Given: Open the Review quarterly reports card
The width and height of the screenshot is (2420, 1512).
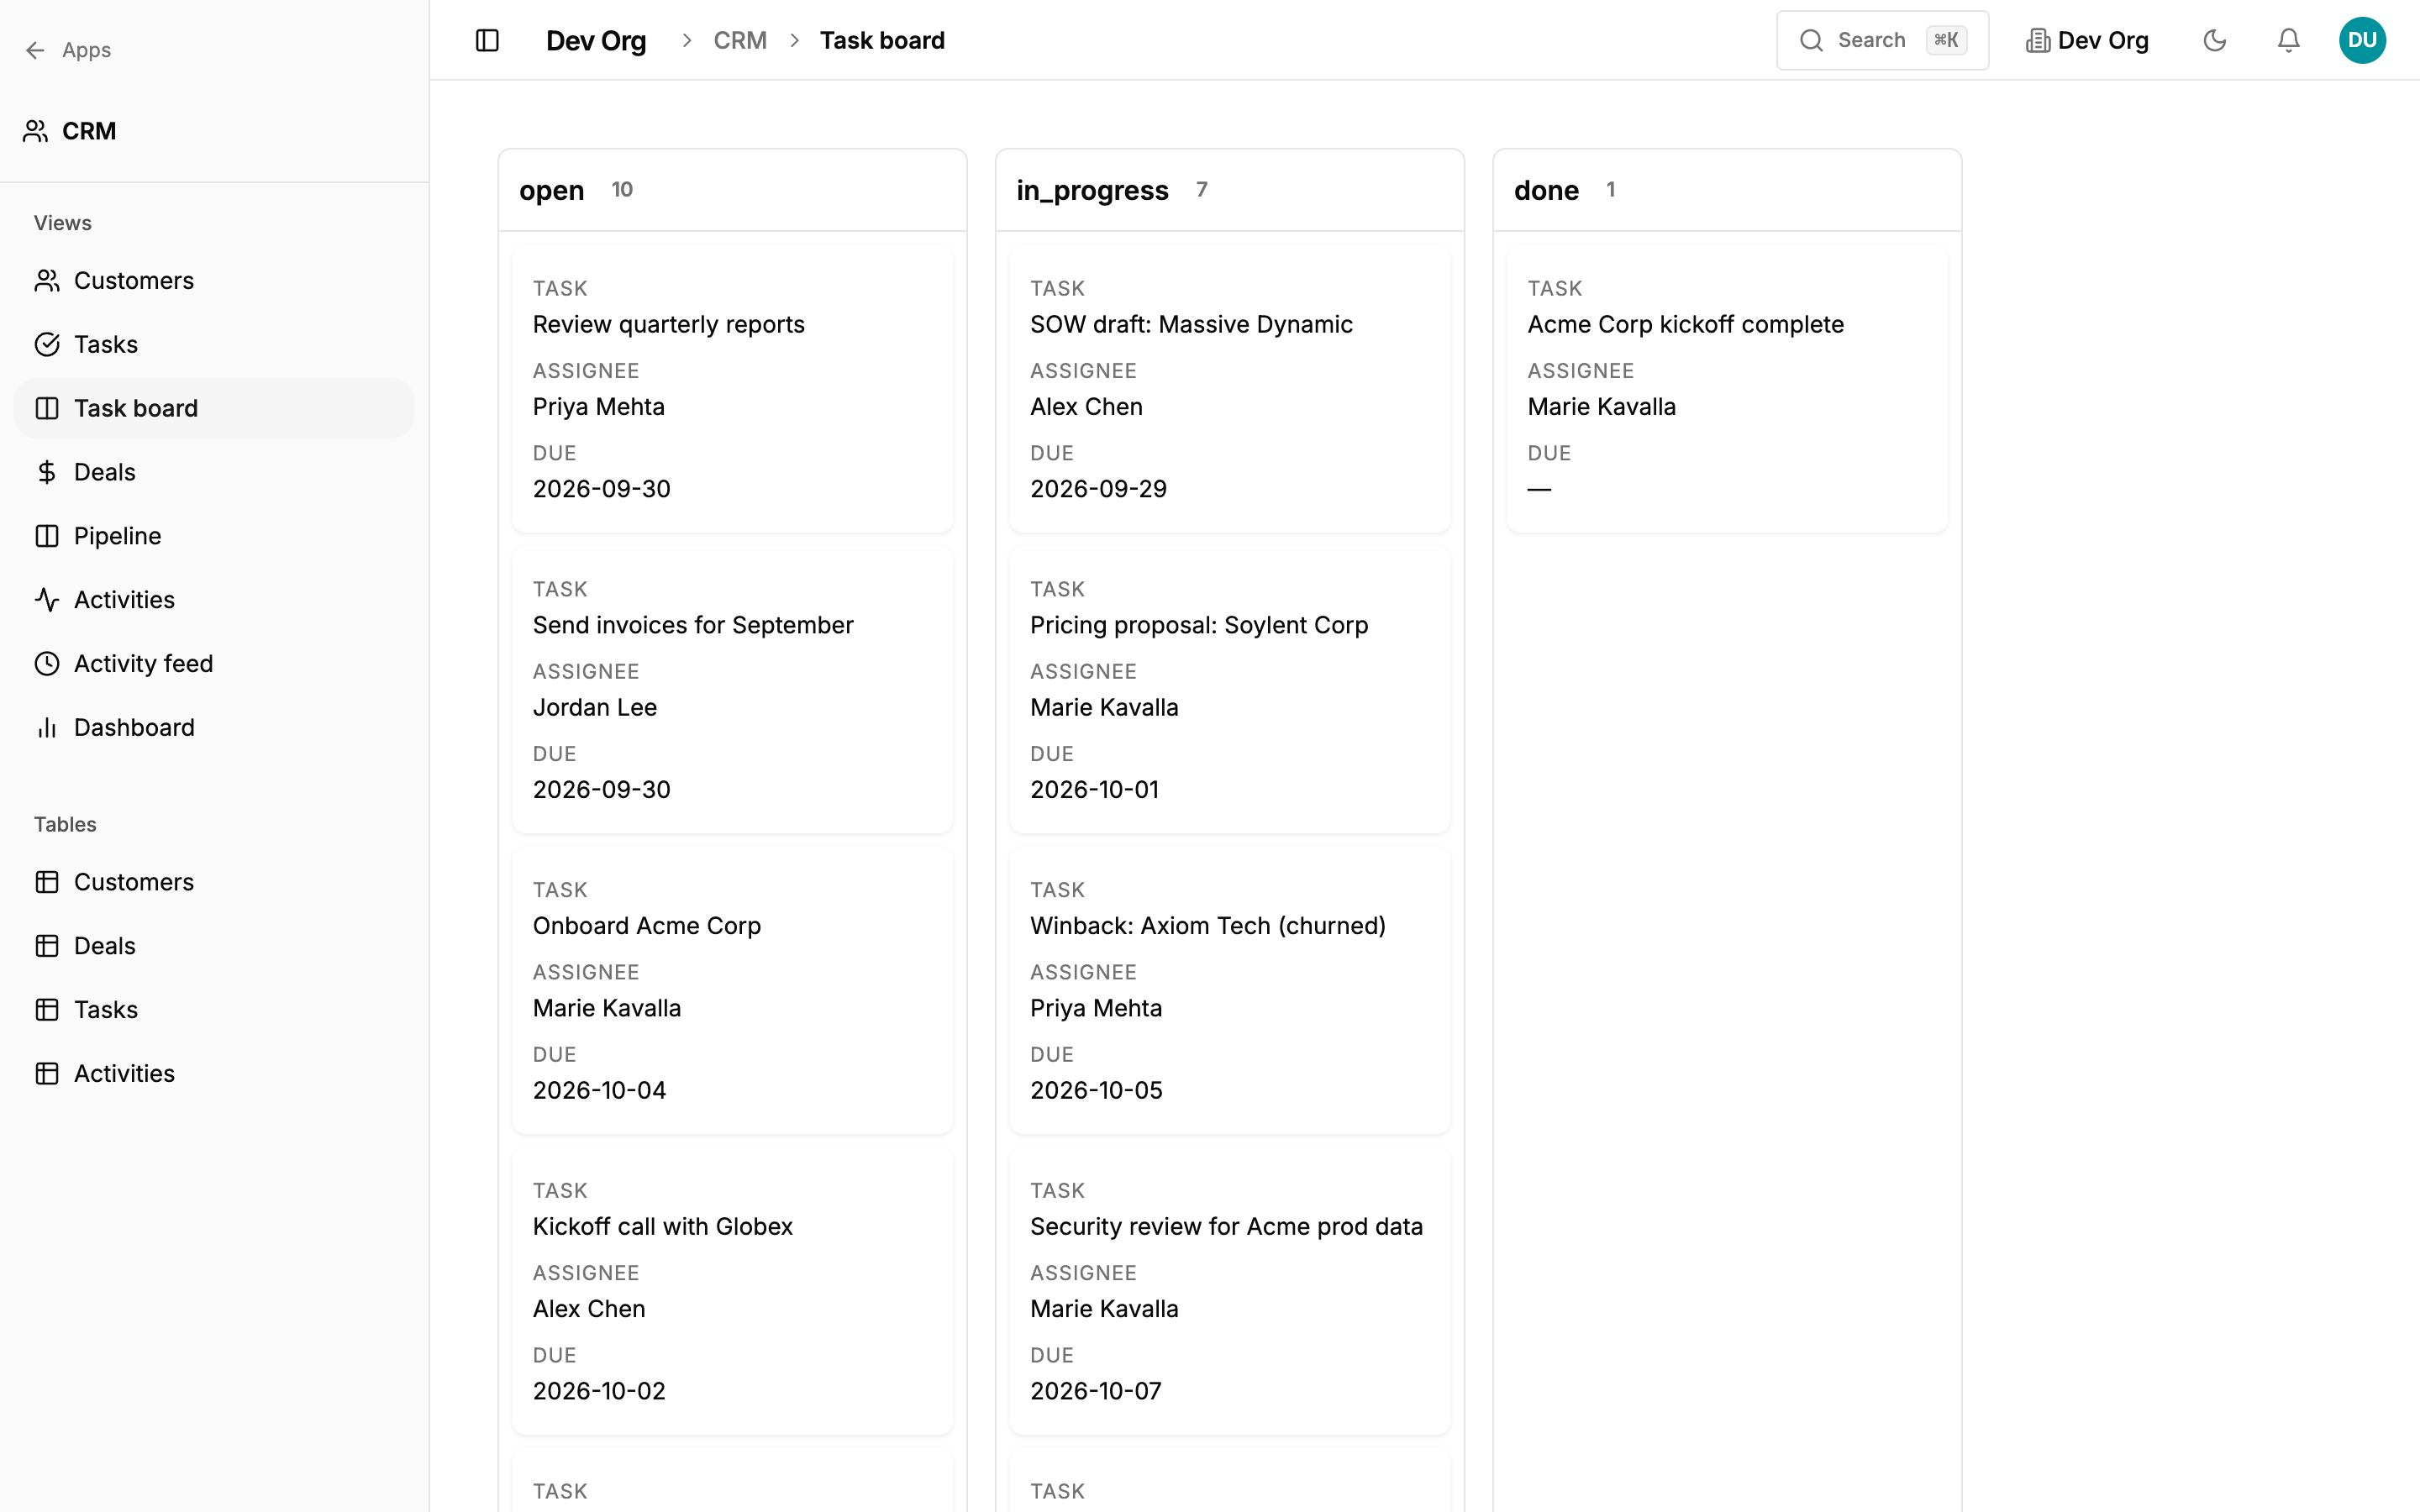Looking at the screenshot, I should [732, 389].
